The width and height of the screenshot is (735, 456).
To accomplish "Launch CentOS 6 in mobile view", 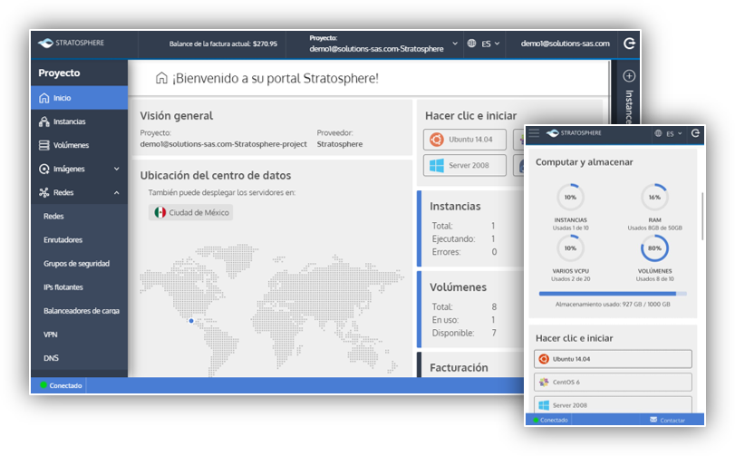I will 613,382.
